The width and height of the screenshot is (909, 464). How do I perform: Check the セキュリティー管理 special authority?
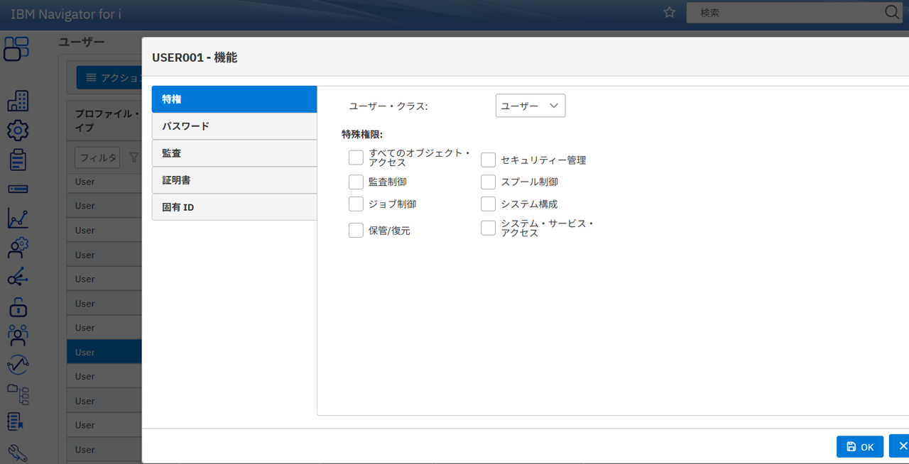[x=488, y=160]
